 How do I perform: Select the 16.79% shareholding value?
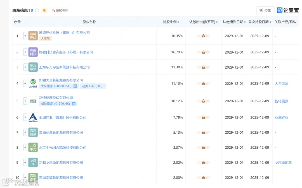click(177, 52)
